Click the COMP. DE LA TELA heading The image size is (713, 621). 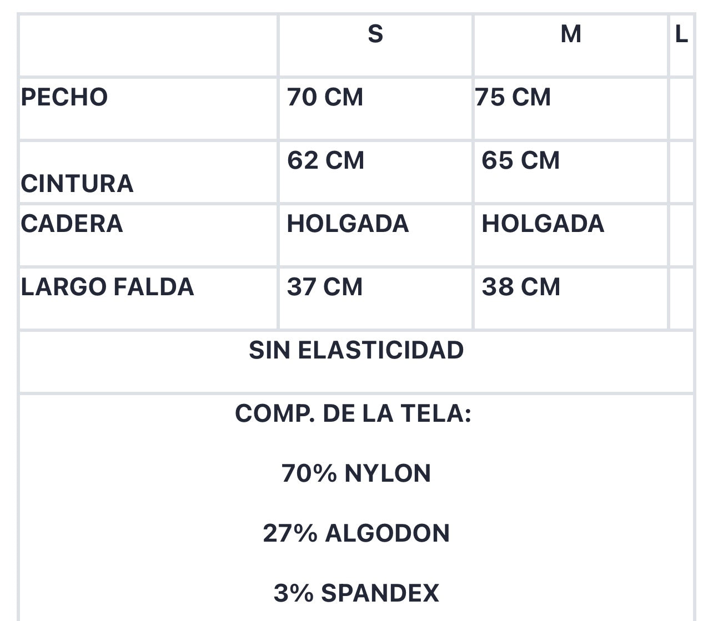click(353, 413)
